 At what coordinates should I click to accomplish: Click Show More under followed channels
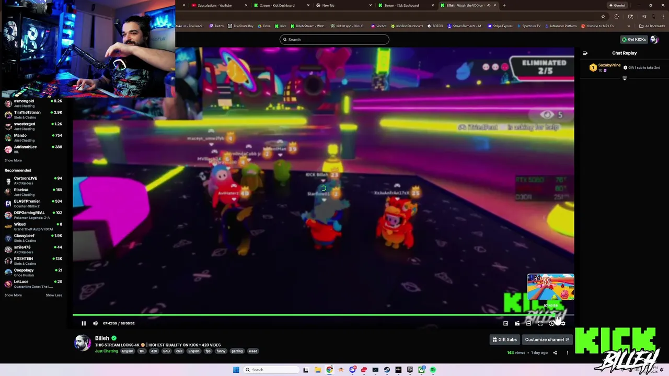tap(13, 160)
